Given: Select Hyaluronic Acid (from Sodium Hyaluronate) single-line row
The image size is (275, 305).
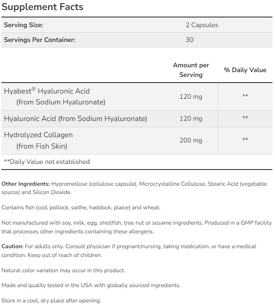Looking at the screenshot, I should [x=75, y=118].
